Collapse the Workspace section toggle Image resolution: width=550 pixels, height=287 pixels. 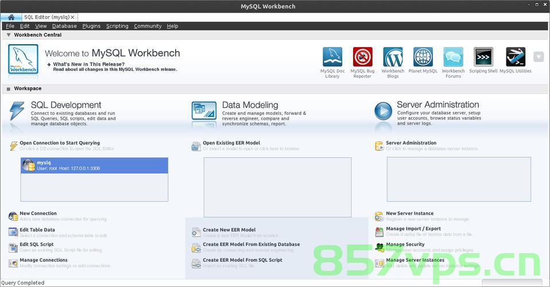pos(9,89)
